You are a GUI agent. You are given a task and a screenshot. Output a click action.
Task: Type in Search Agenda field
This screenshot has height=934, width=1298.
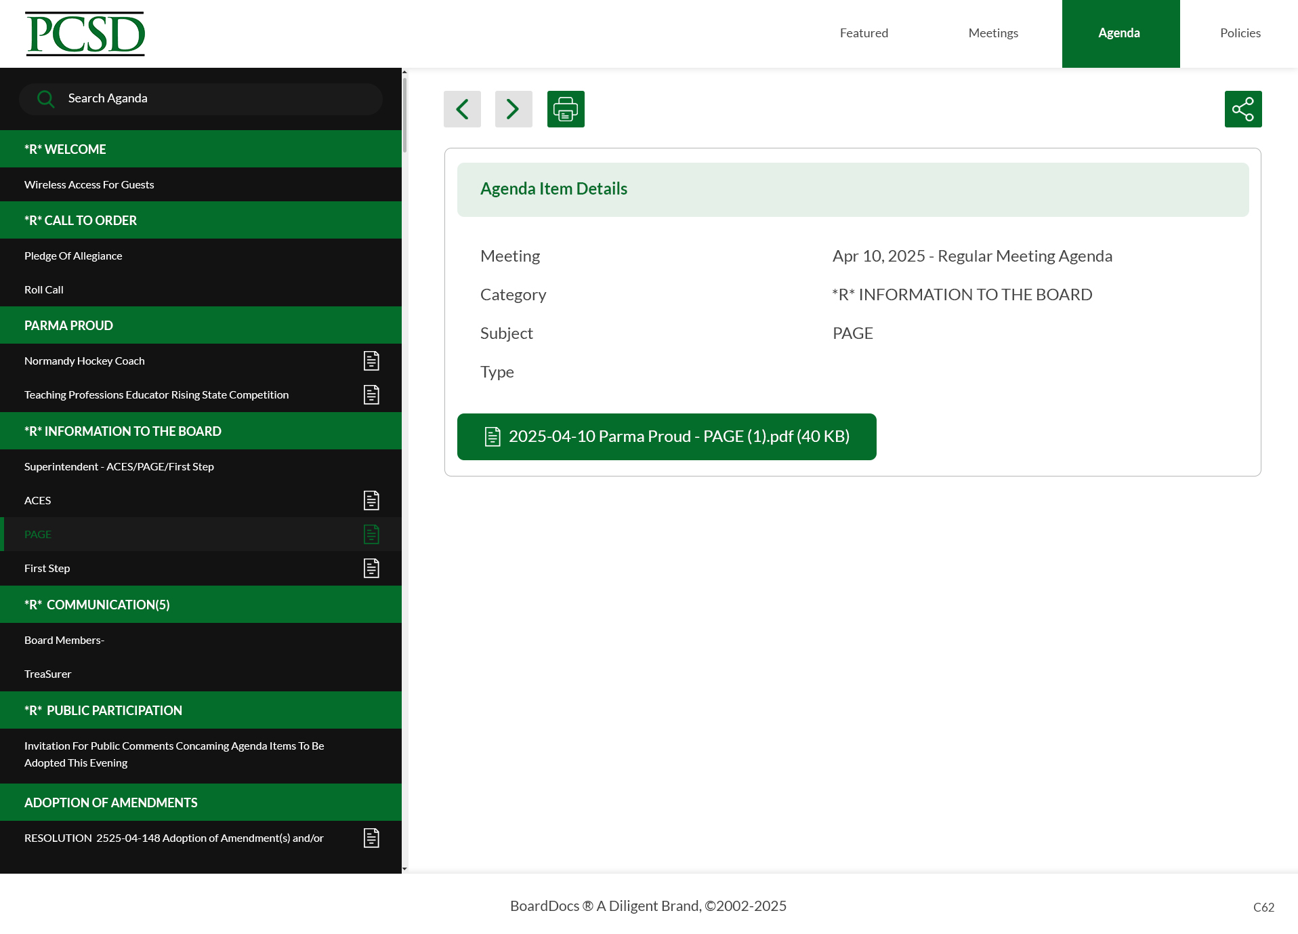coord(217,99)
